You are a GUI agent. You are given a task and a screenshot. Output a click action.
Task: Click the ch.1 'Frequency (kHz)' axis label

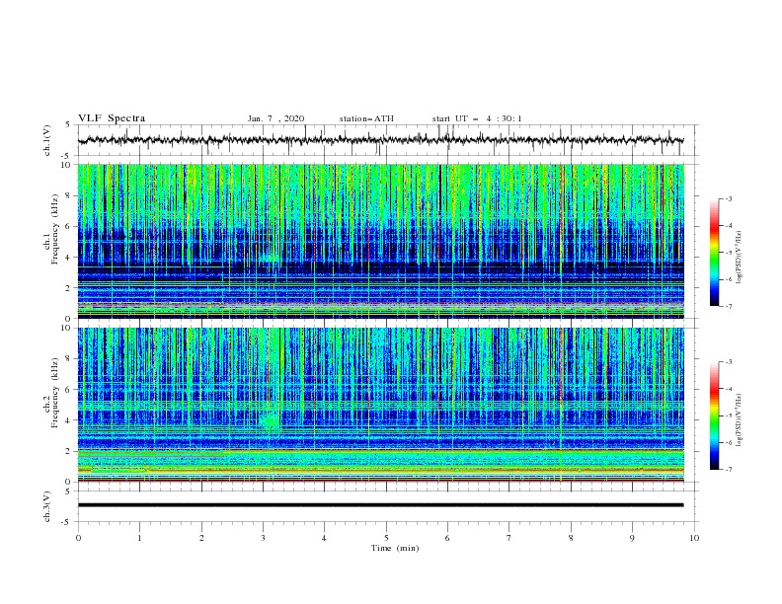(x=54, y=230)
